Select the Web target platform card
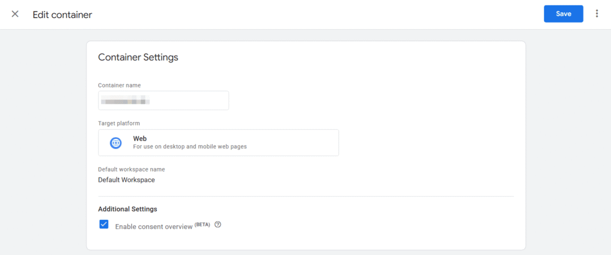 pyautogui.click(x=218, y=143)
